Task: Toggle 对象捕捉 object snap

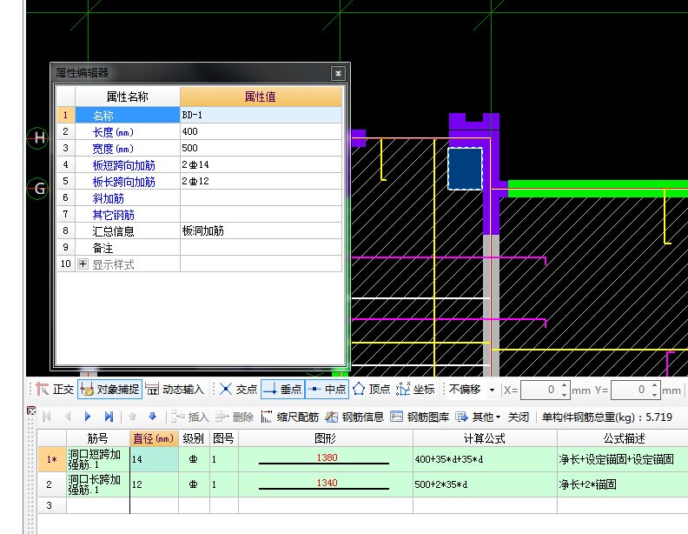Action: click(109, 389)
